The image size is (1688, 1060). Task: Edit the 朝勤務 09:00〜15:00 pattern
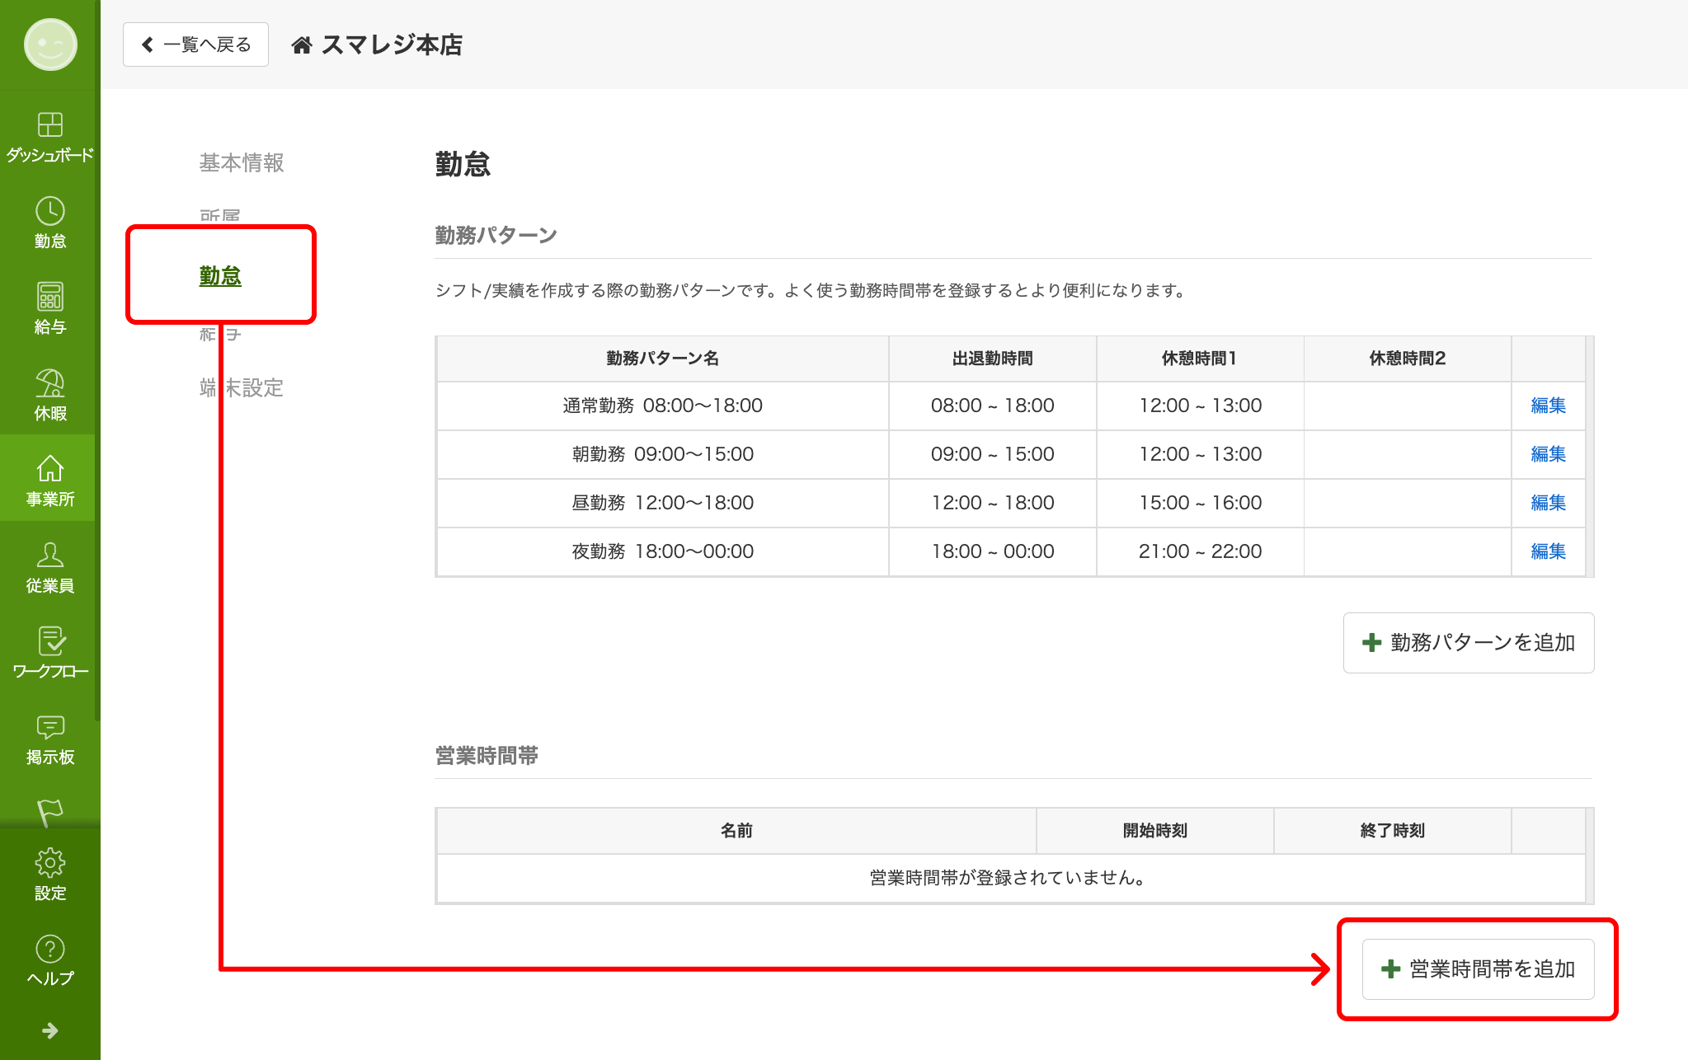[1548, 454]
